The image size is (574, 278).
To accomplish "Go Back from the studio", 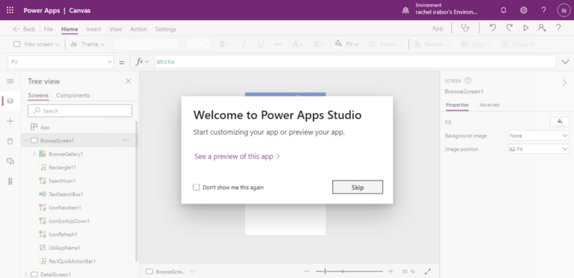I will coord(24,29).
